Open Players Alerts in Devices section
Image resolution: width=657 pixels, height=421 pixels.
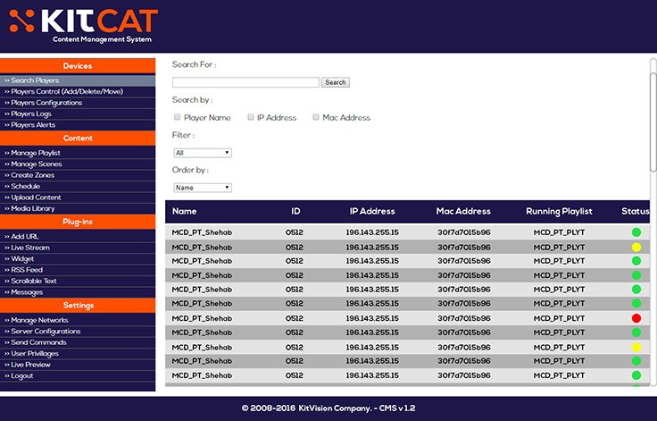35,125
